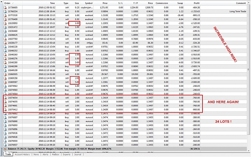The width and height of the screenshot is (251, 157).
Task: Click the order icon in row 21820893
Action: 5,23
